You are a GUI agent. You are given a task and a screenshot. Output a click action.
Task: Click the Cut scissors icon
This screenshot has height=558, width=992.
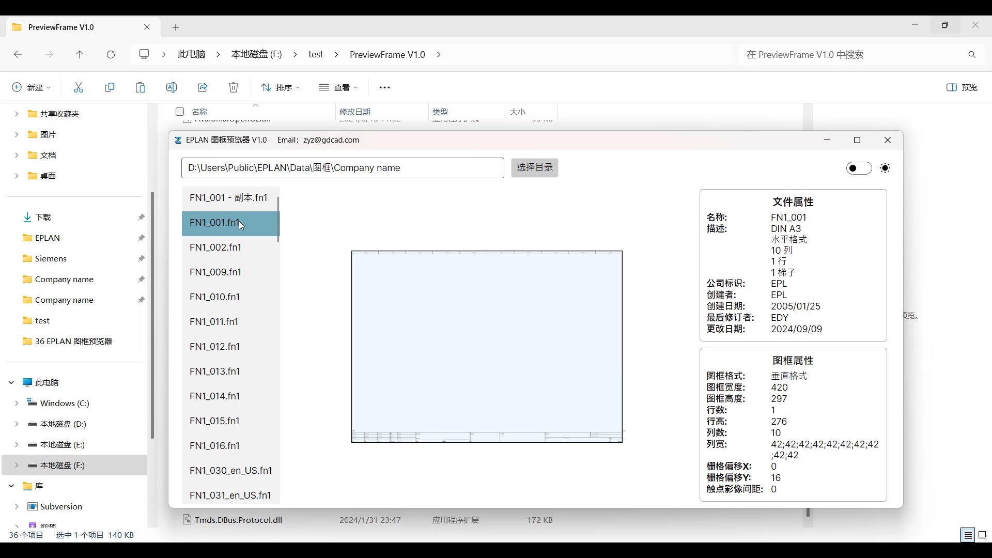tap(79, 88)
